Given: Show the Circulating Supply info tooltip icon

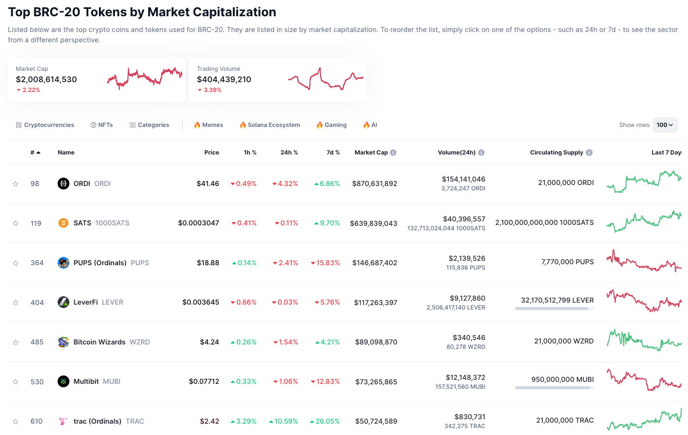Looking at the screenshot, I should [x=589, y=153].
